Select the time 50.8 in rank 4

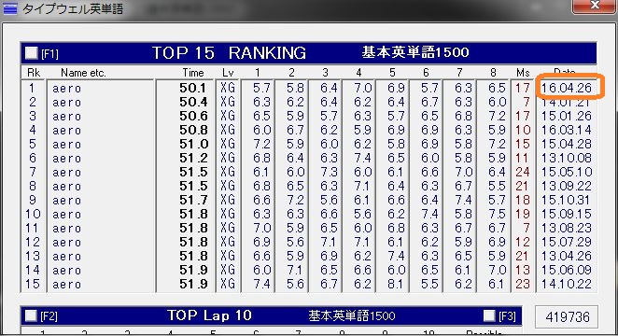[x=192, y=130]
